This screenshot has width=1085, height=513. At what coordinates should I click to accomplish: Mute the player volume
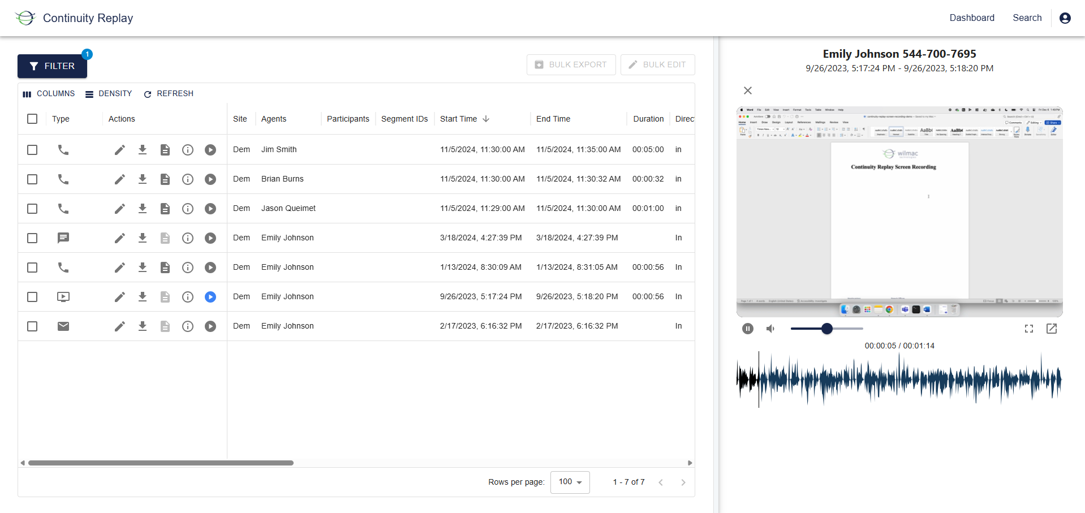[x=770, y=329]
